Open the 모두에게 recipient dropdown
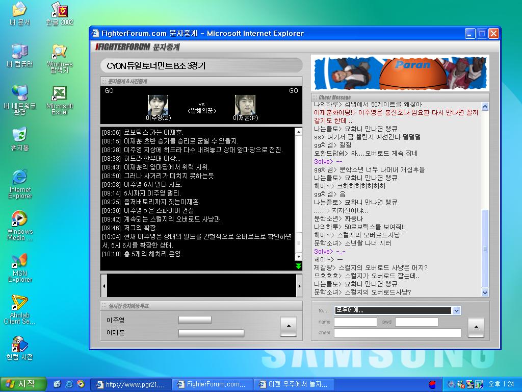The height and width of the screenshot is (392, 522). pyautogui.click(x=456, y=310)
